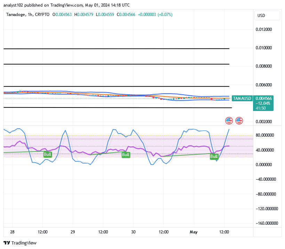Click the open value O0.004563

62,15
